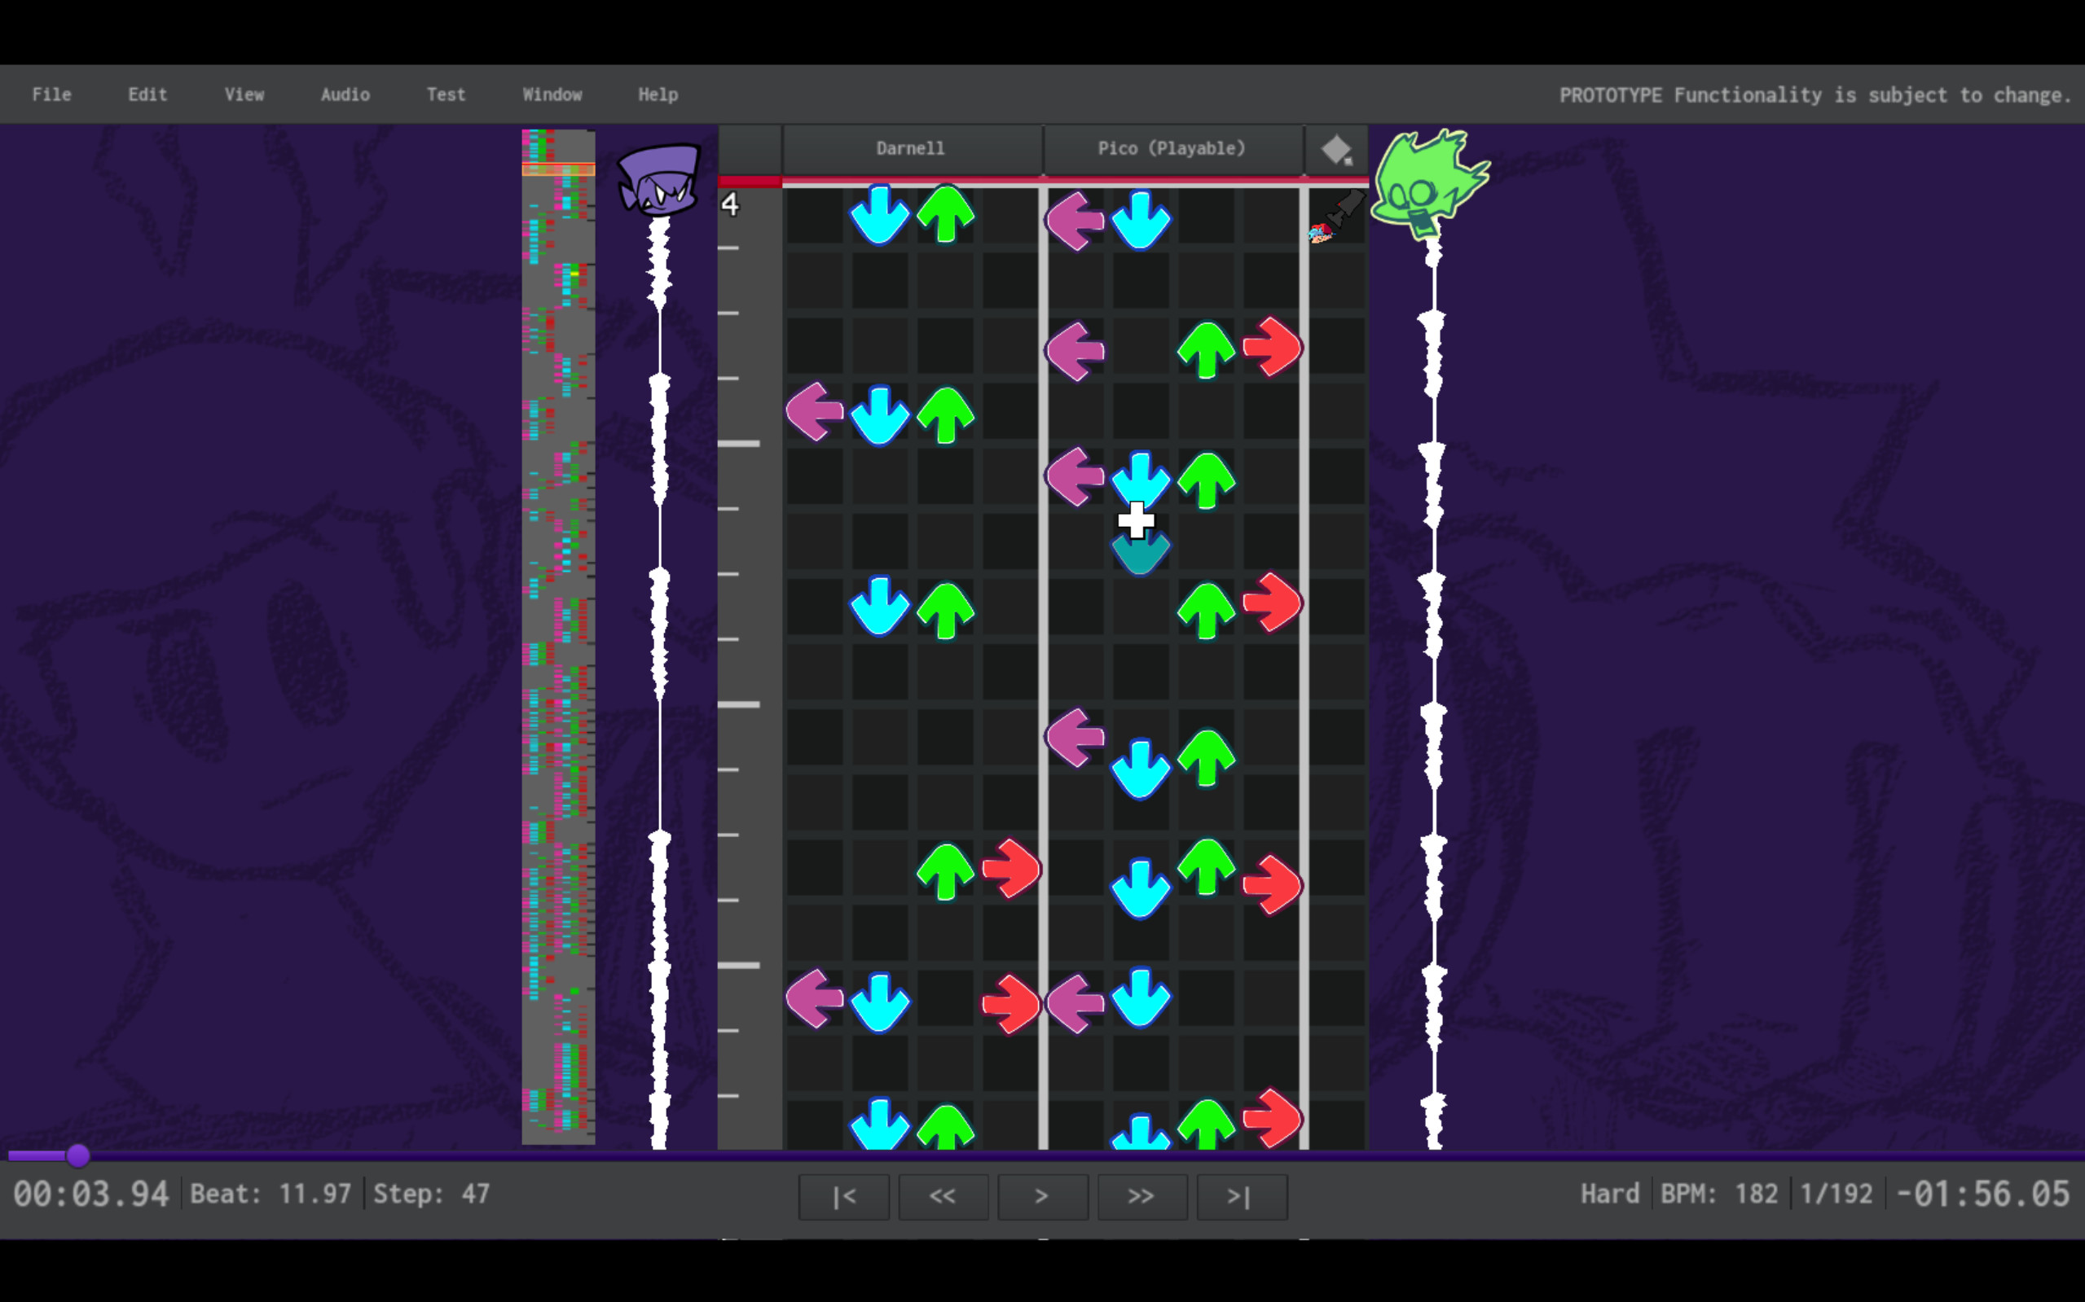Image resolution: width=2085 pixels, height=1302 pixels.
Task: Click the 00:03.94 elapsed time readout
Action: [x=90, y=1195]
